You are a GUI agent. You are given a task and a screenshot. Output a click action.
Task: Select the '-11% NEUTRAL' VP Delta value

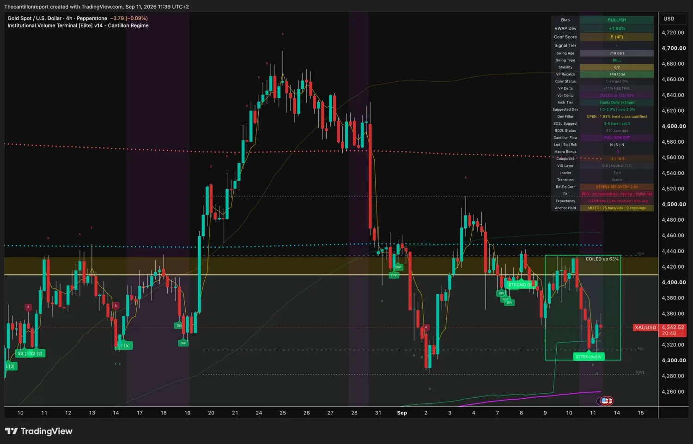tap(617, 88)
